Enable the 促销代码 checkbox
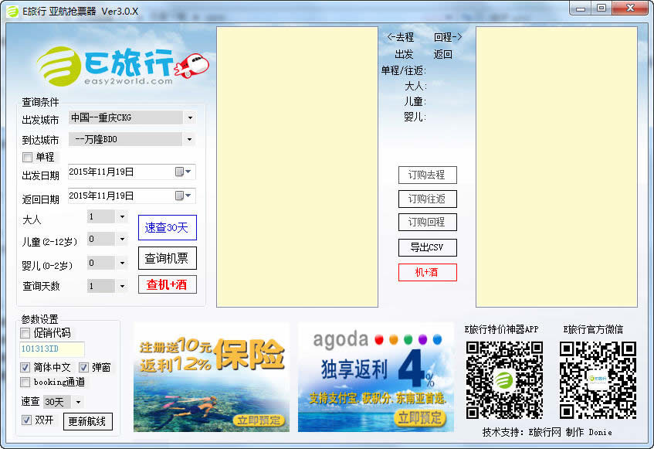The image size is (654, 449). [25, 333]
